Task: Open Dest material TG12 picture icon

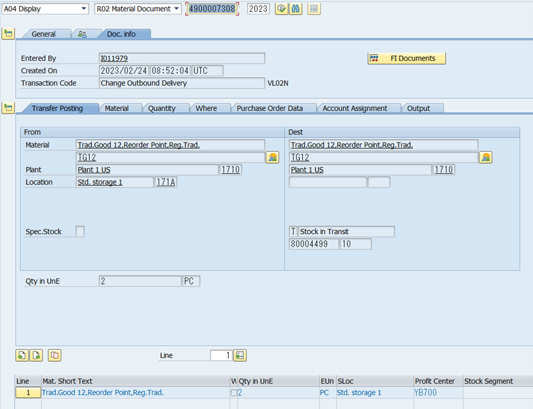Action: click(x=486, y=157)
